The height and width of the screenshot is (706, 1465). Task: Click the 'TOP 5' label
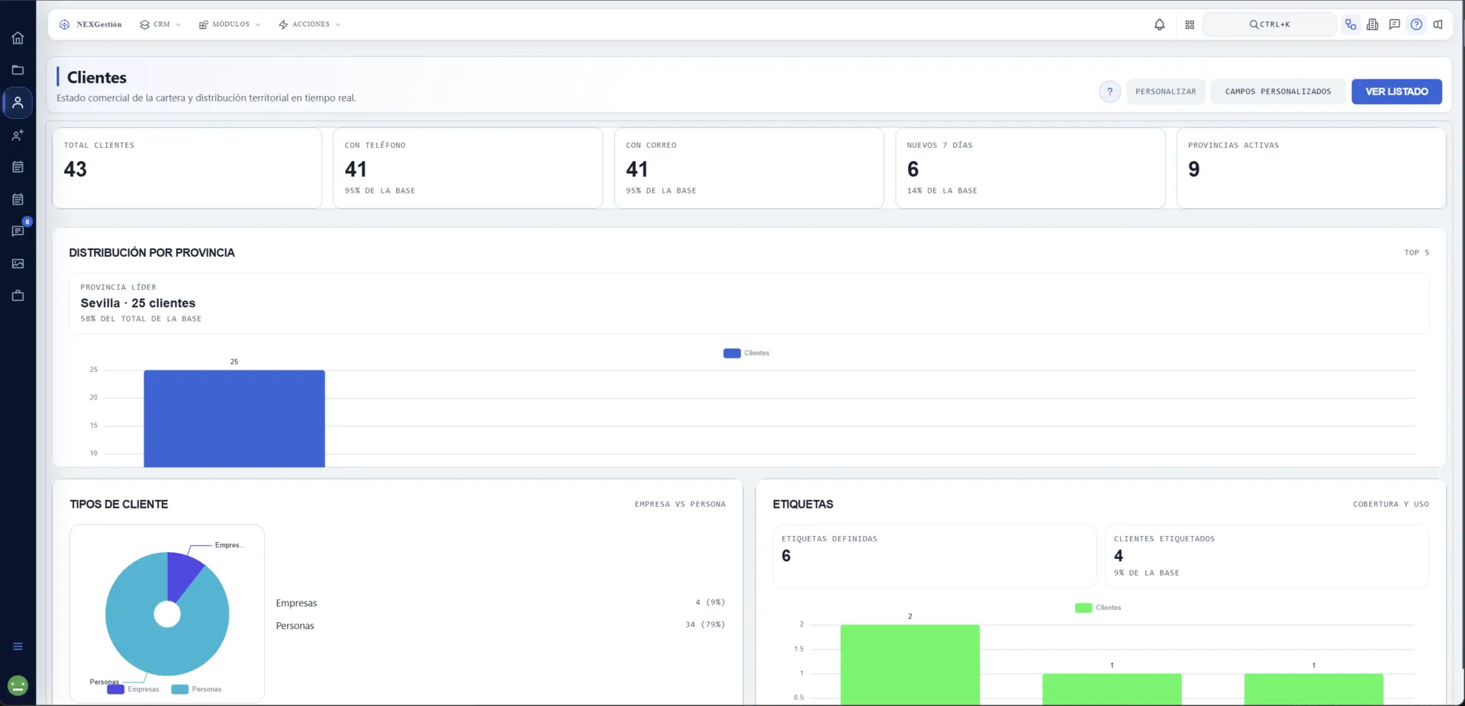1417,252
